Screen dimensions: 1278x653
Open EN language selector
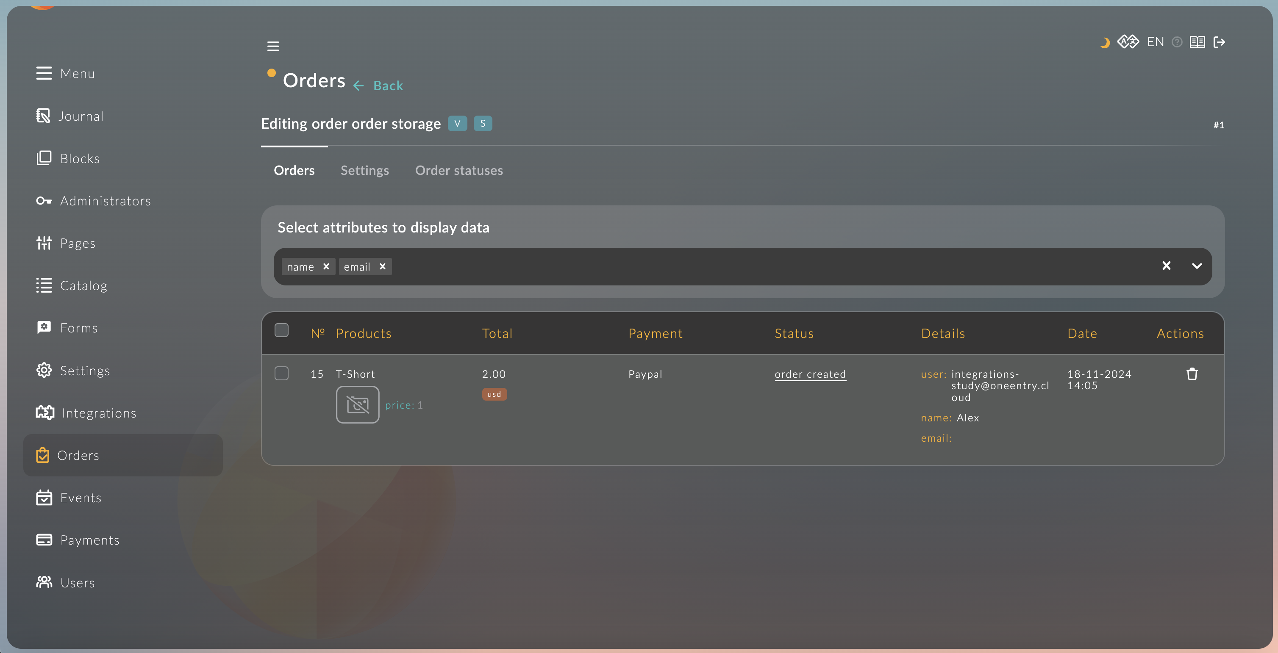coord(1155,42)
